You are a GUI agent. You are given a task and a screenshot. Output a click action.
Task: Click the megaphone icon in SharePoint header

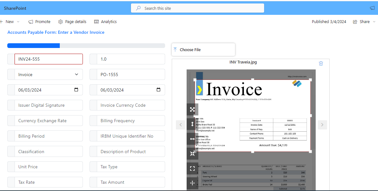[x=372, y=8]
